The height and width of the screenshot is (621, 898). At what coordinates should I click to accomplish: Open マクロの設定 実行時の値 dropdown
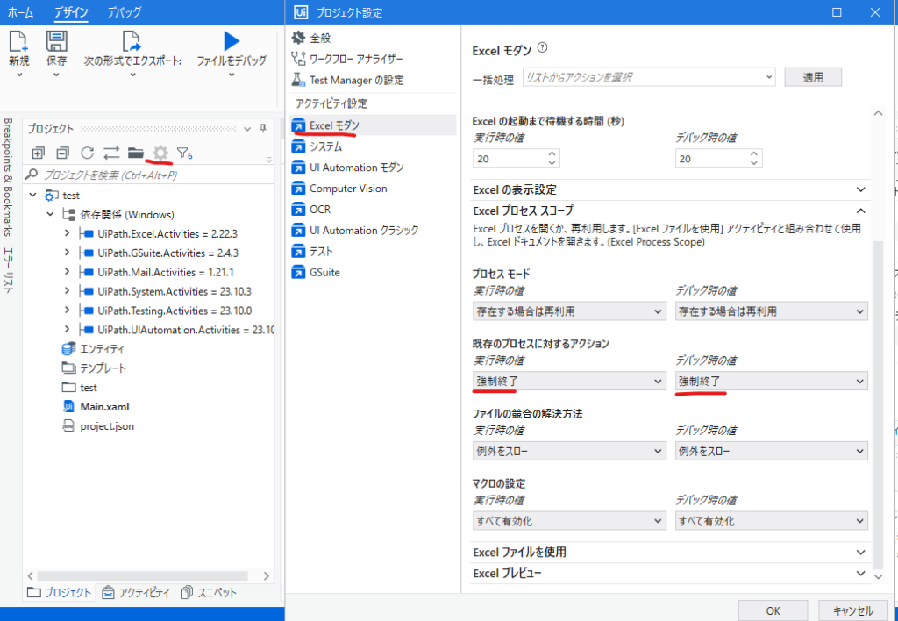tap(570, 521)
